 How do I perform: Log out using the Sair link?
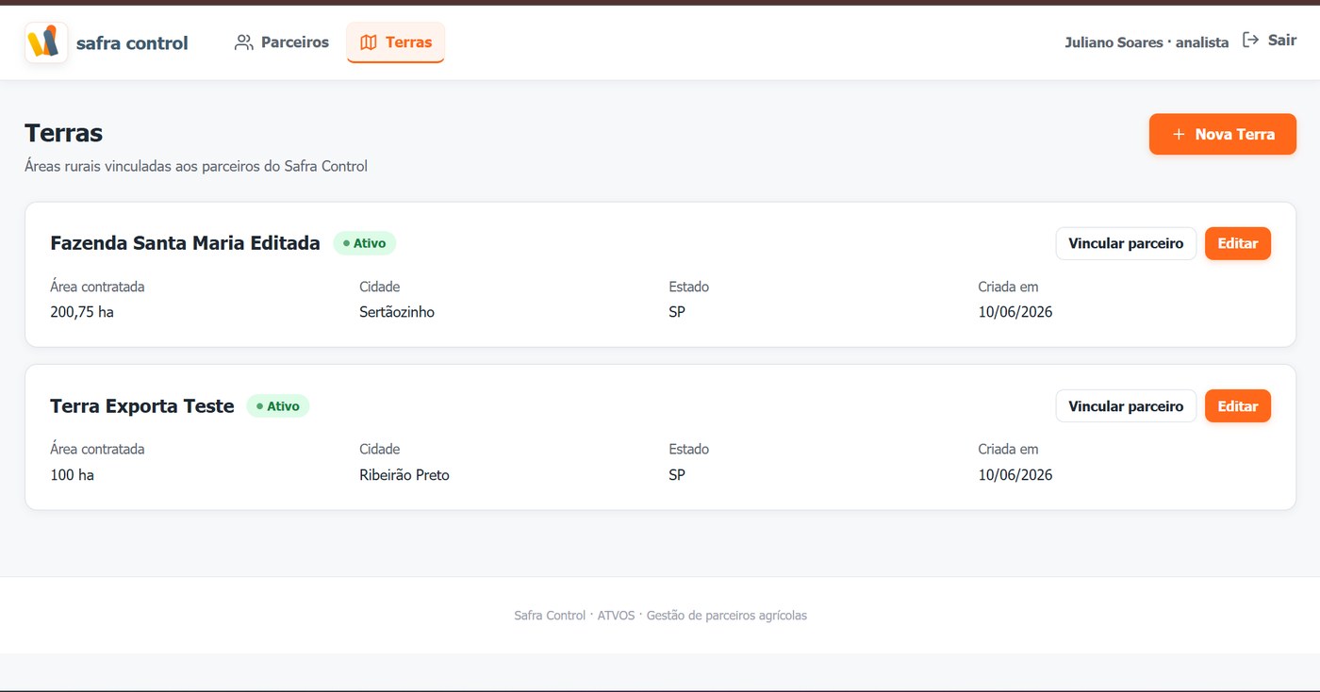(1269, 41)
